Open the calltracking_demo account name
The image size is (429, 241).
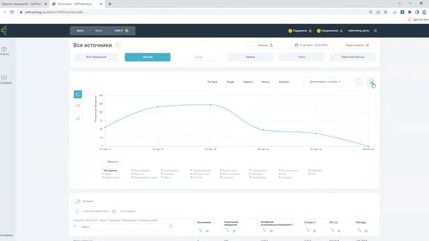(359, 31)
